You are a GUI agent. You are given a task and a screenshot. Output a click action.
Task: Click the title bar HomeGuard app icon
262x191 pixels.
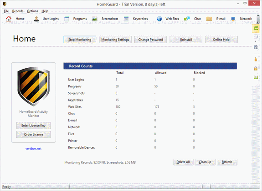(5, 4)
